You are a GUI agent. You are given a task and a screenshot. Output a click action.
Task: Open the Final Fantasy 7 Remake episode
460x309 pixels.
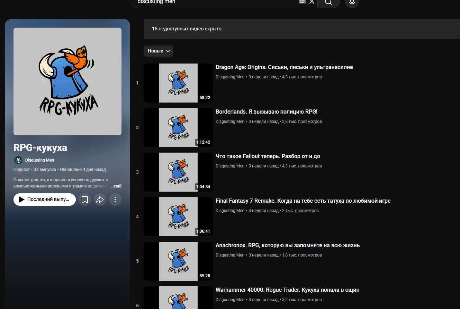click(303, 201)
